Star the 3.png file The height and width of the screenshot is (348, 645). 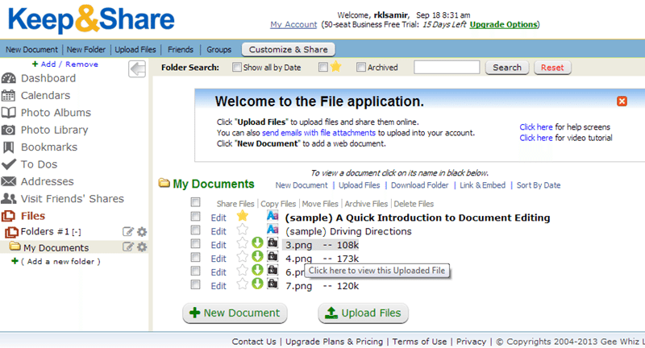coord(243,243)
